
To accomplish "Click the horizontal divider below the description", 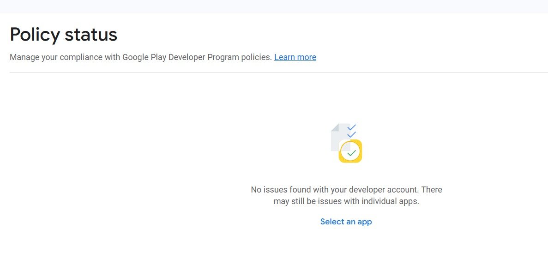I will tap(278, 73).
